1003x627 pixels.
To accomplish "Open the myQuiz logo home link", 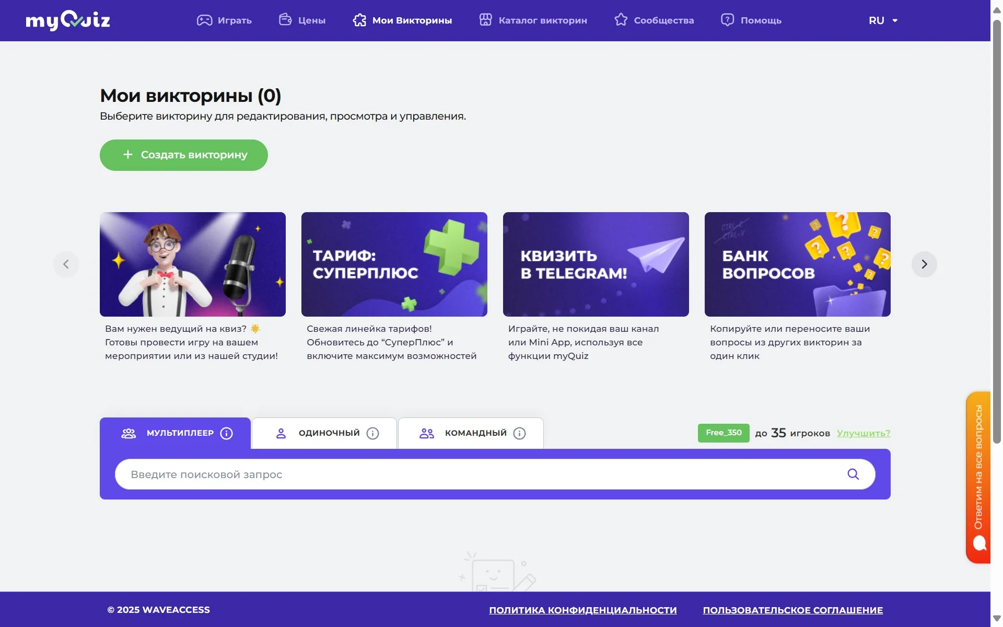I will click(68, 20).
